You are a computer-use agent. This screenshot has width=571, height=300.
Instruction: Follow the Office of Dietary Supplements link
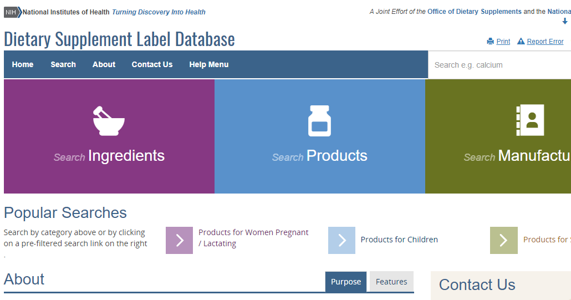pyautogui.click(x=474, y=12)
